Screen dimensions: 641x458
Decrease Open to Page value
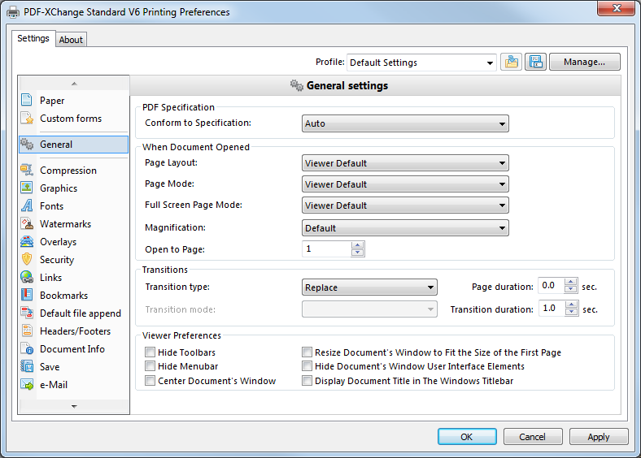[x=358, y=253]
